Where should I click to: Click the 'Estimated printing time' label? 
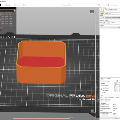tap(106, 112)
